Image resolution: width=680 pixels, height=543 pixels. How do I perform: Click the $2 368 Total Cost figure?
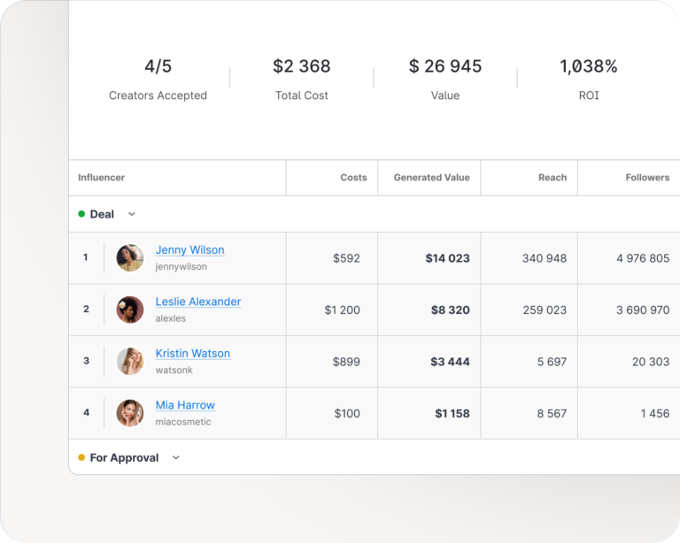(x=301, y=66)
